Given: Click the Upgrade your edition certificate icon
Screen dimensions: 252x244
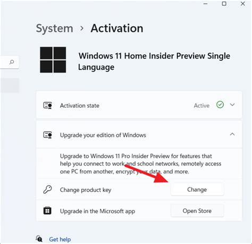Looking at the screenshot, I should (48, 135).
